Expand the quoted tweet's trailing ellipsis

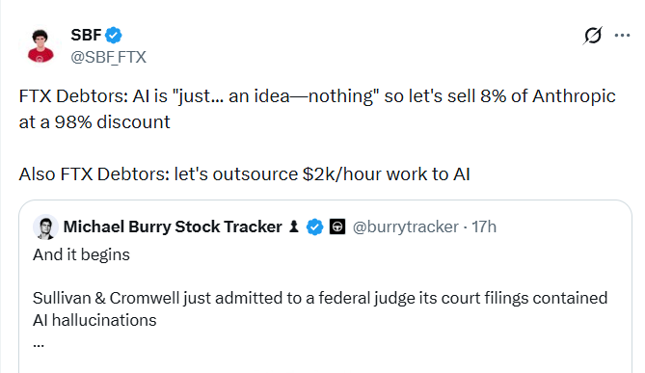coord(39,345)
